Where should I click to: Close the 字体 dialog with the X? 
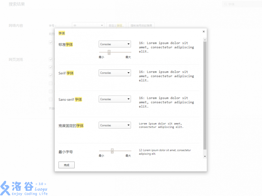(204, 32)
